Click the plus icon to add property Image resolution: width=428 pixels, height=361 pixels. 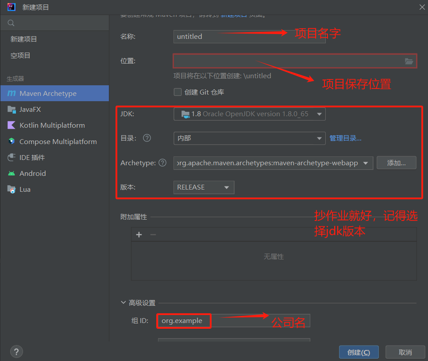pos(139,235)
